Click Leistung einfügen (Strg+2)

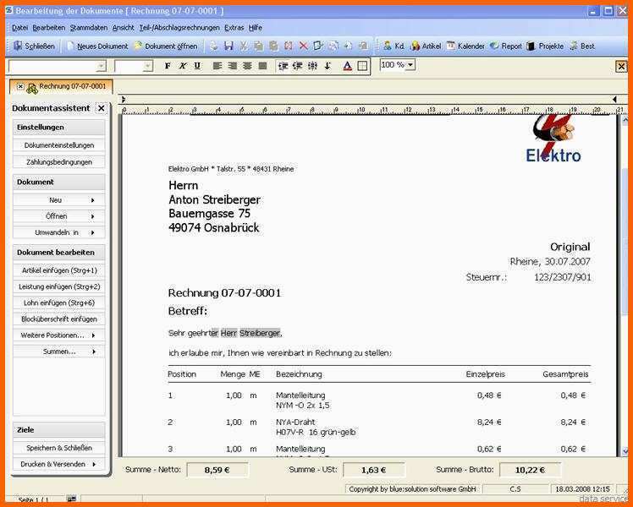(59, 286)
